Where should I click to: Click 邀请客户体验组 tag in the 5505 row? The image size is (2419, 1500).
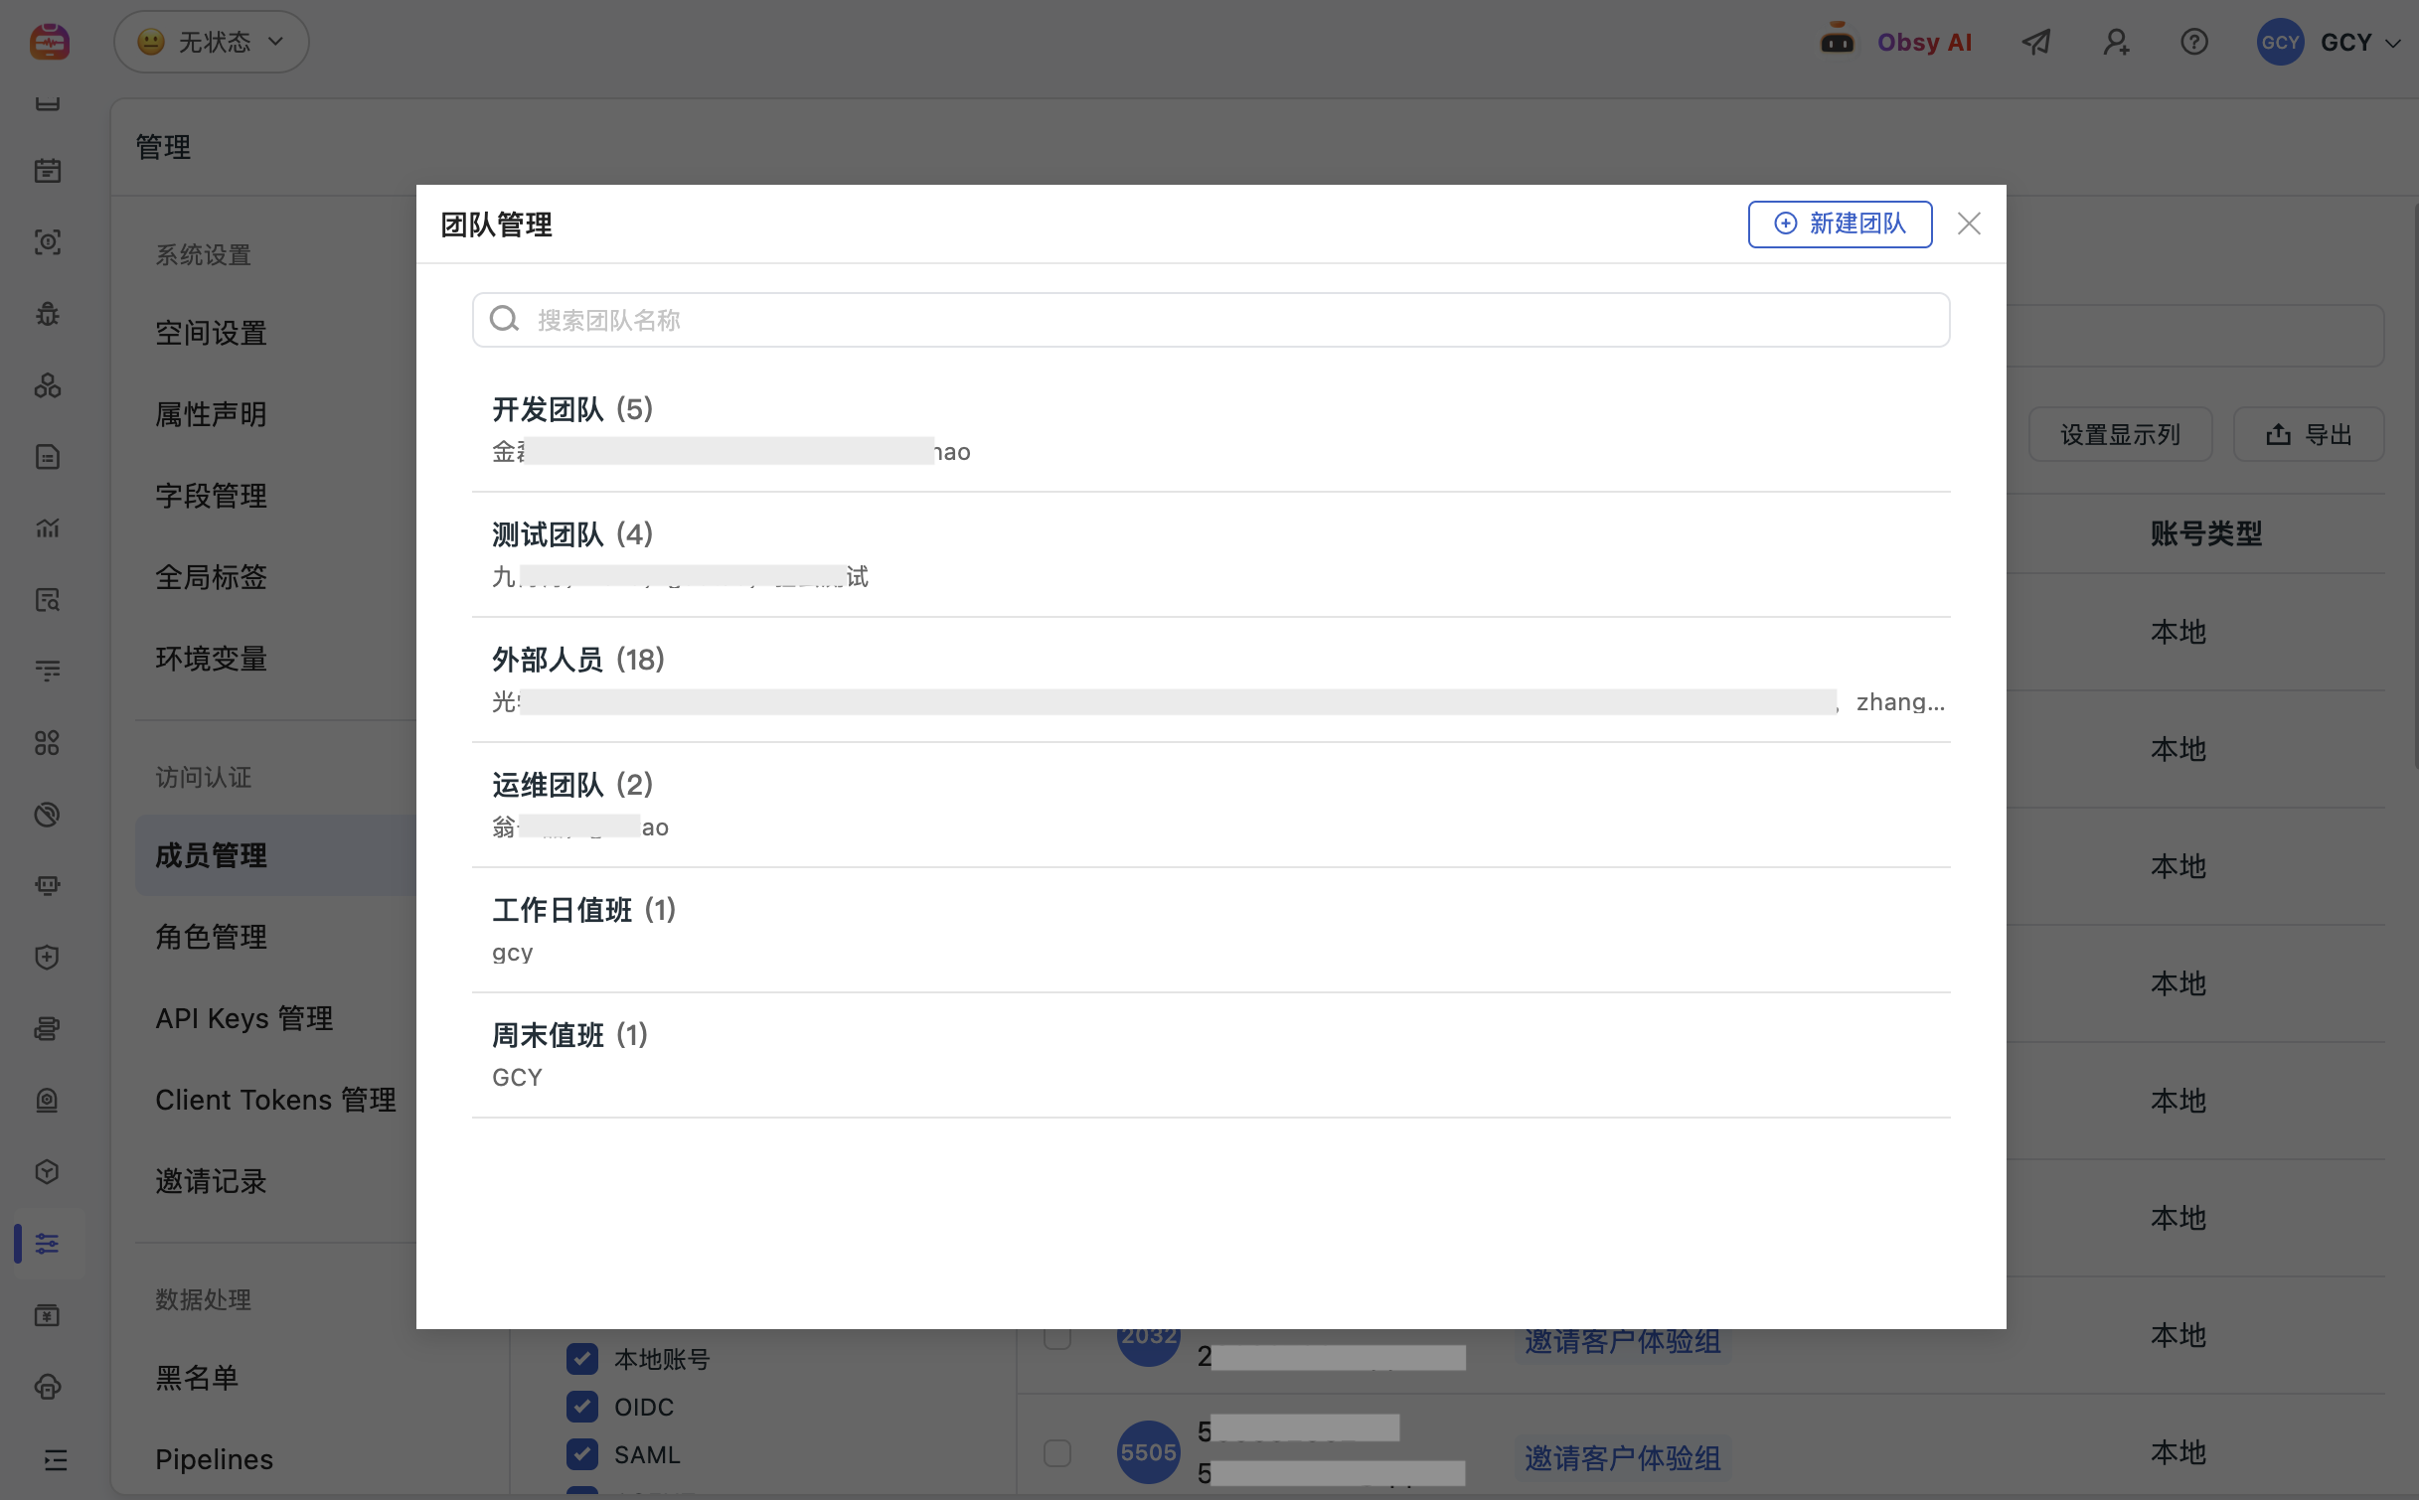pyautogui.click(x=1622, y=1457)
